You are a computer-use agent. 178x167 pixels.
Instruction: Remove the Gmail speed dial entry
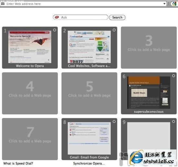click(x=114, y=122)
